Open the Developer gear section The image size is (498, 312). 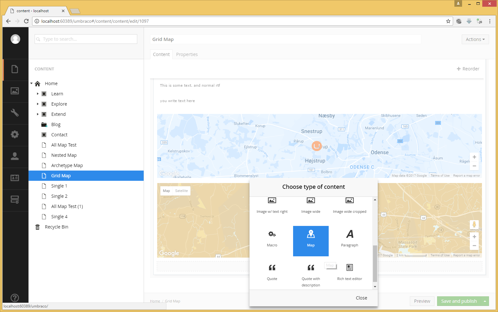point(15,134)
